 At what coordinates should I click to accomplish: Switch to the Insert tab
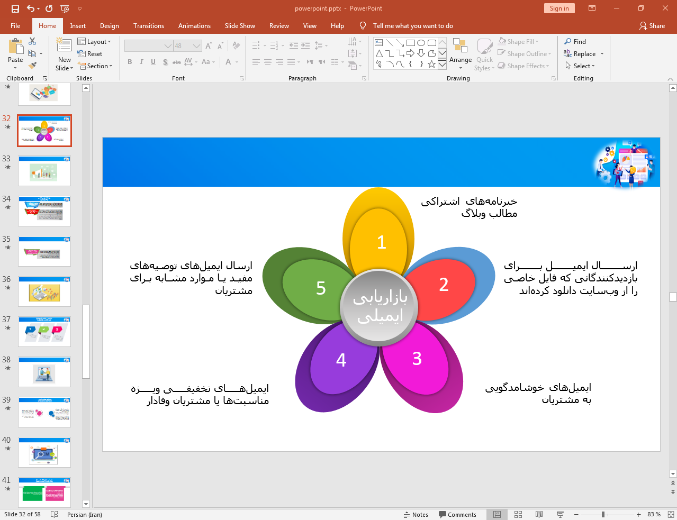click(x=78, y=26)
